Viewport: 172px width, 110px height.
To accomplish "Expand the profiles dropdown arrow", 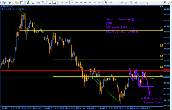I will [12, 2].
